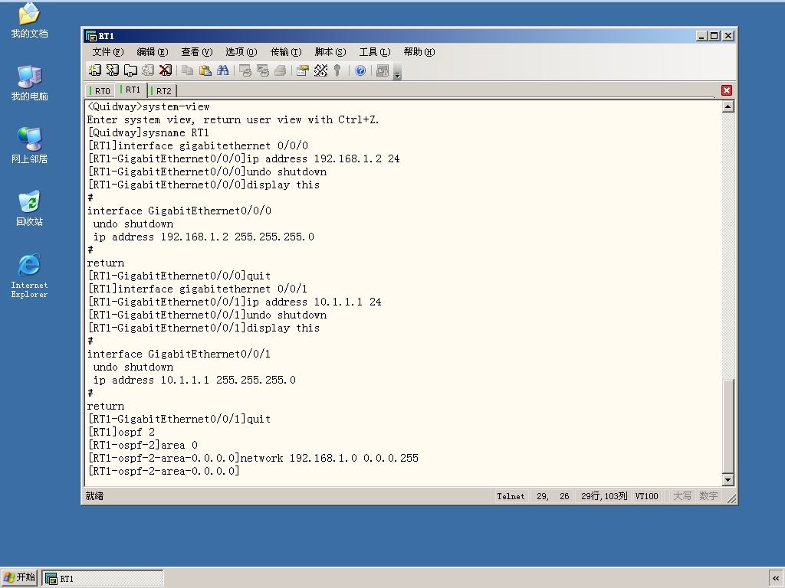Click the window resize grip corner
Viewport: 785px width, 588px height.
(731, 498)
